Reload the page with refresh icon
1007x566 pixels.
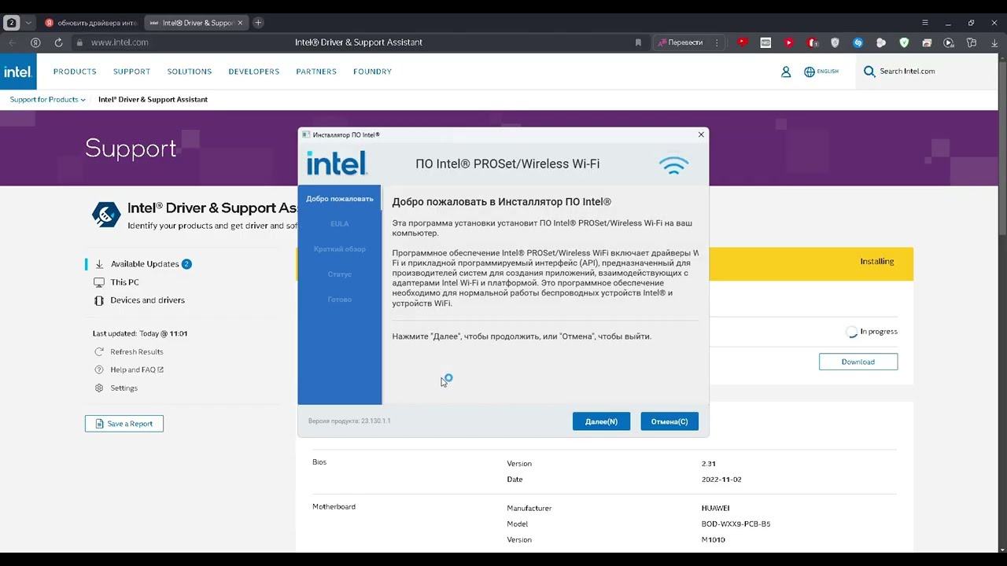coord(58,42)
